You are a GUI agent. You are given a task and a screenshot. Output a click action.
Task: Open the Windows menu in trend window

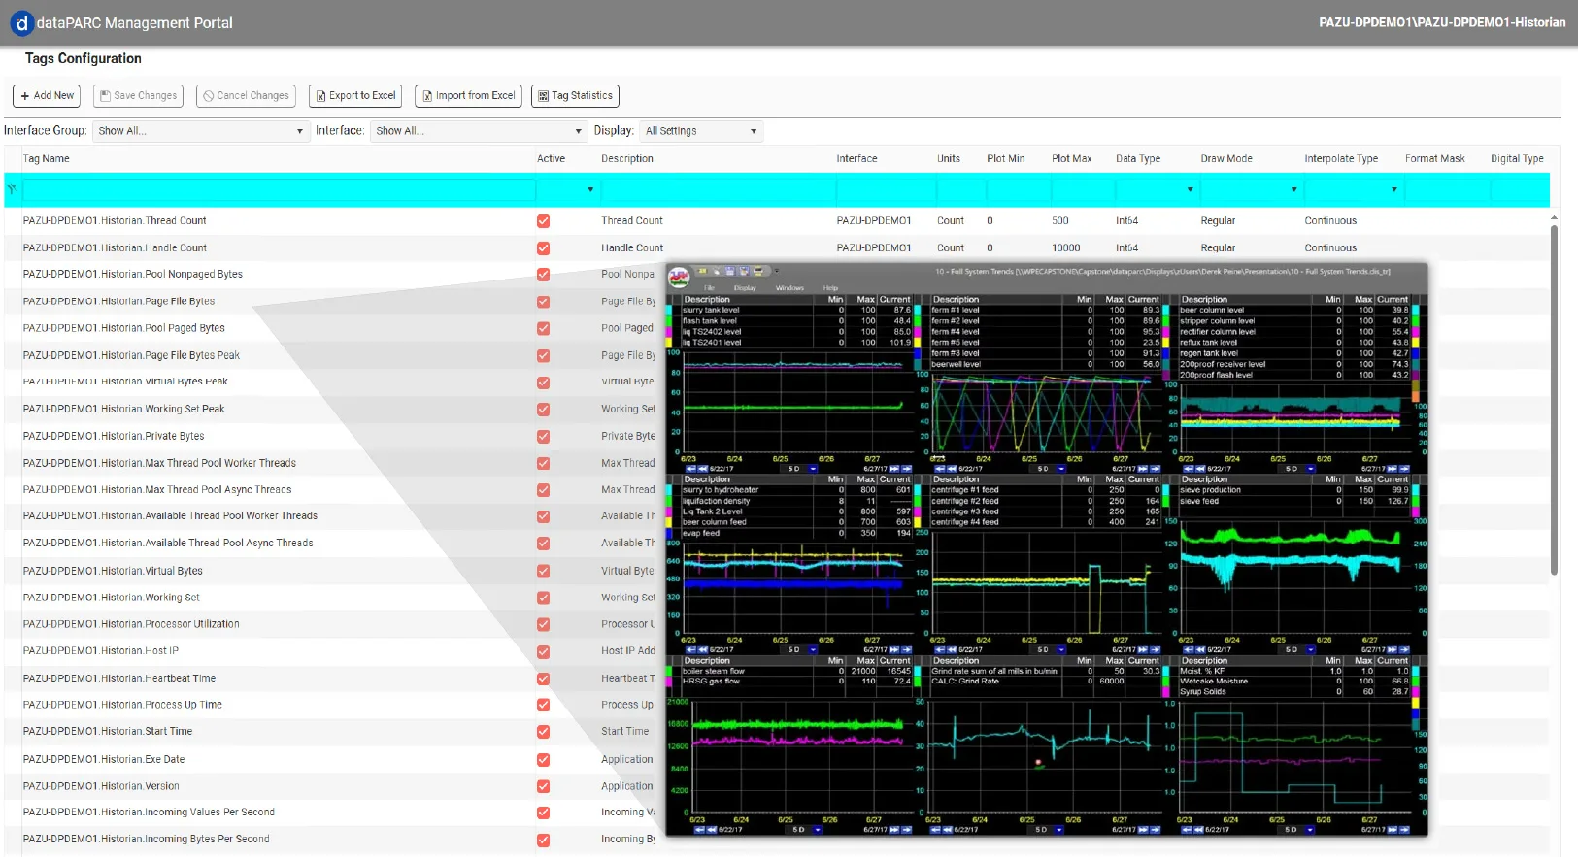[x=789, y=288]
